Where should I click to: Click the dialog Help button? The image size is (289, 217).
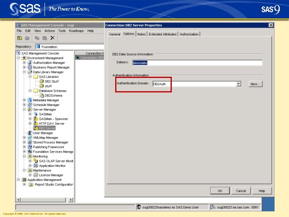[262, 191]
